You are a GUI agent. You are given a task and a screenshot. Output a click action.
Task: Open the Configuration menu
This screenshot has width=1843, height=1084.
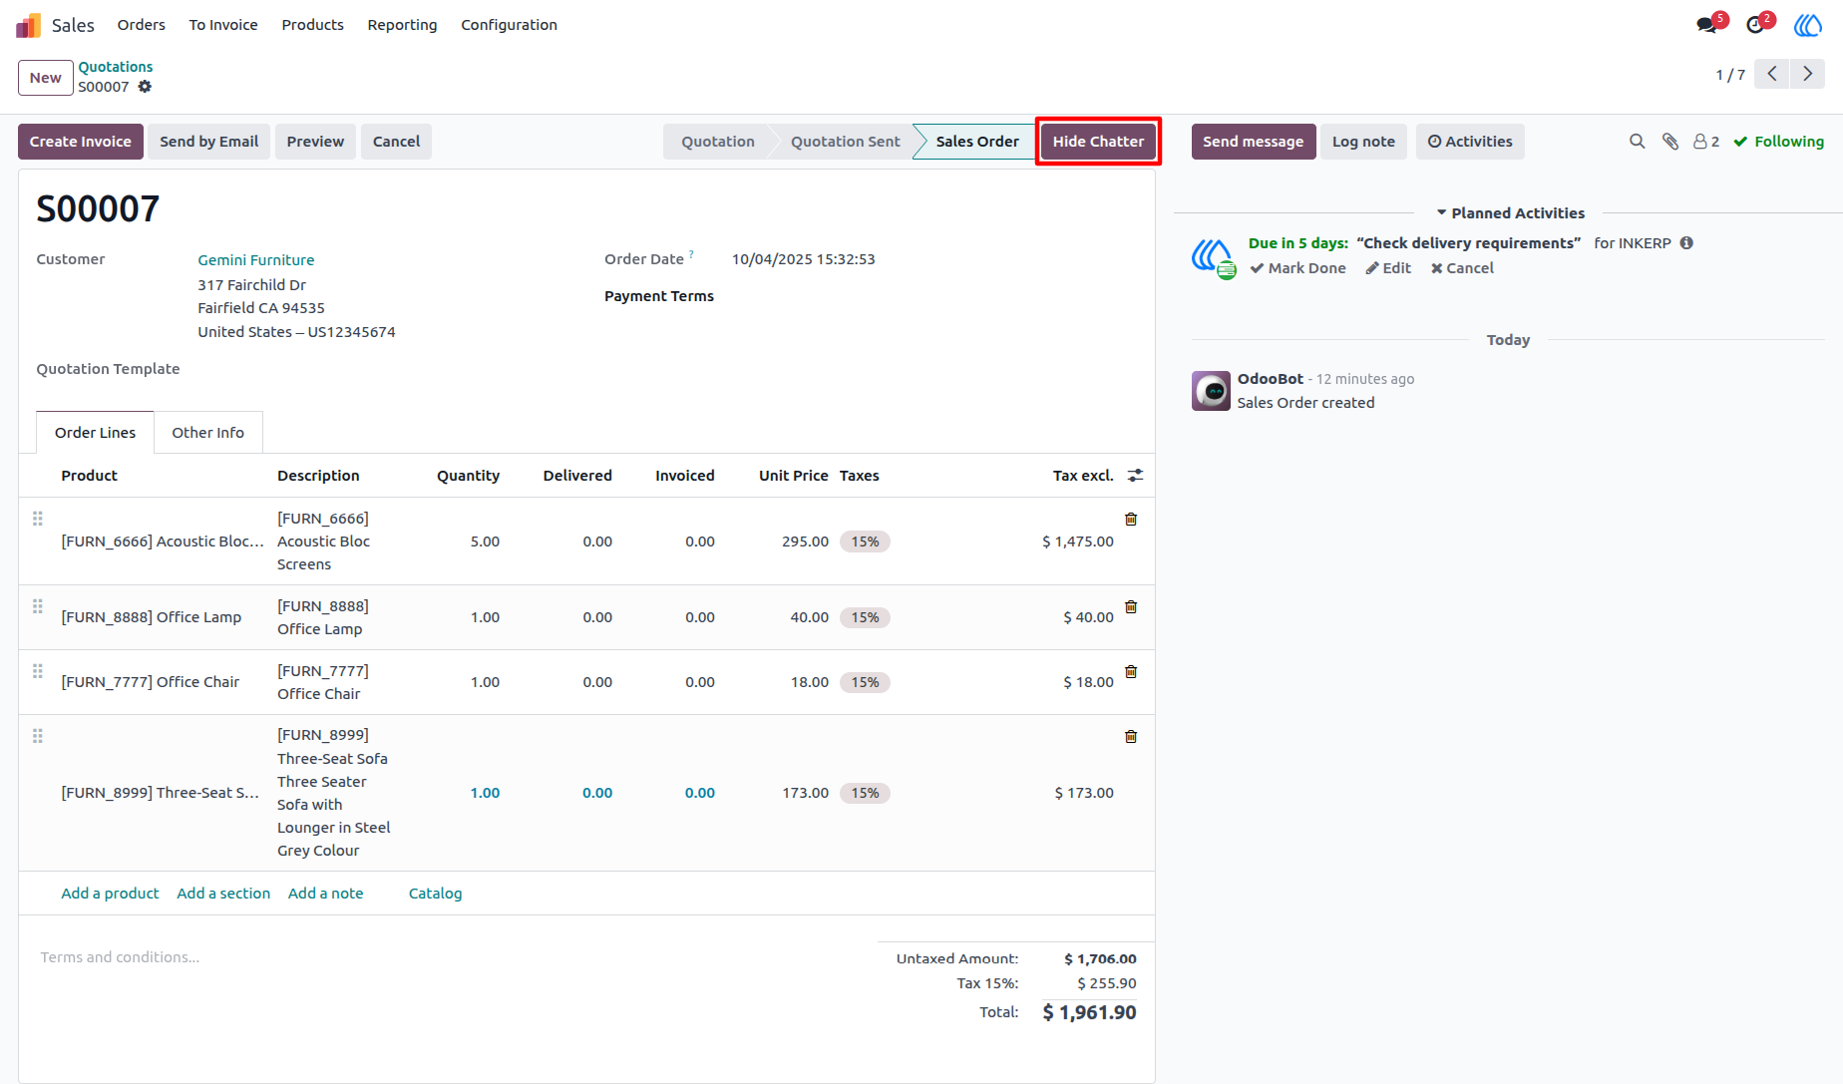point(509,25)
